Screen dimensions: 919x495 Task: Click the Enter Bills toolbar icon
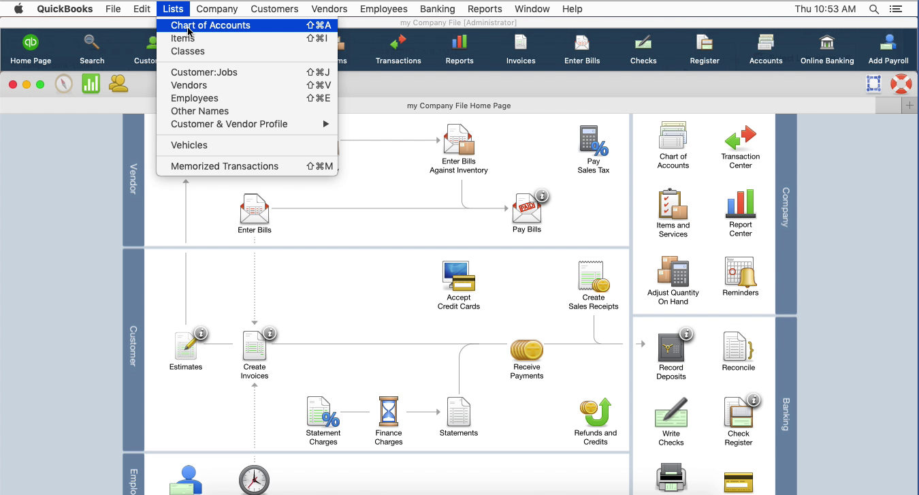(x=582, y=49)
